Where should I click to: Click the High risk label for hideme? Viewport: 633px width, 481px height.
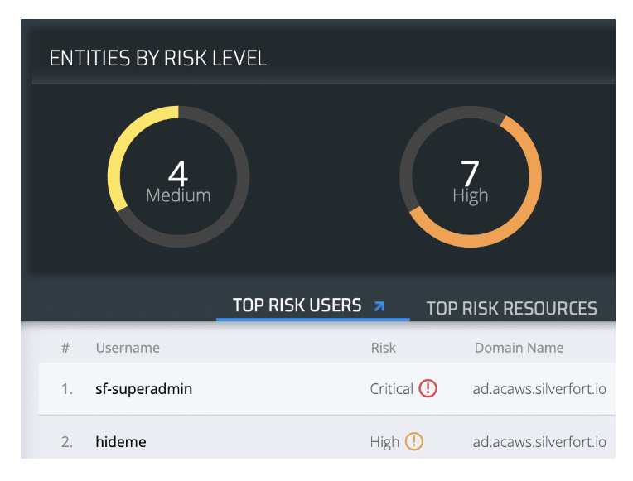coord(384,442)
